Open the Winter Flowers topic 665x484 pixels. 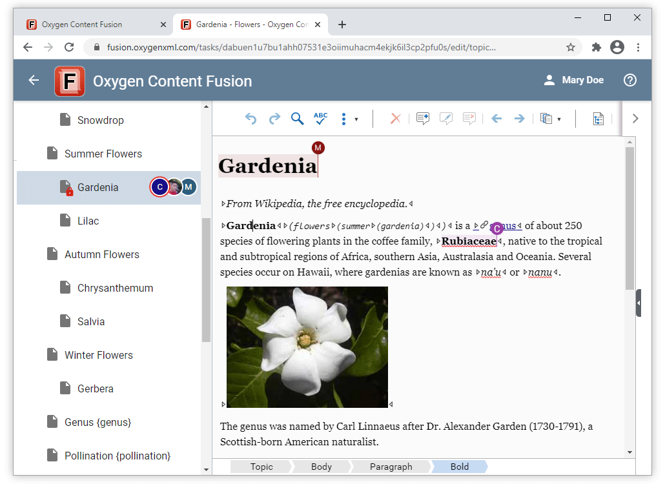(98, 355)
